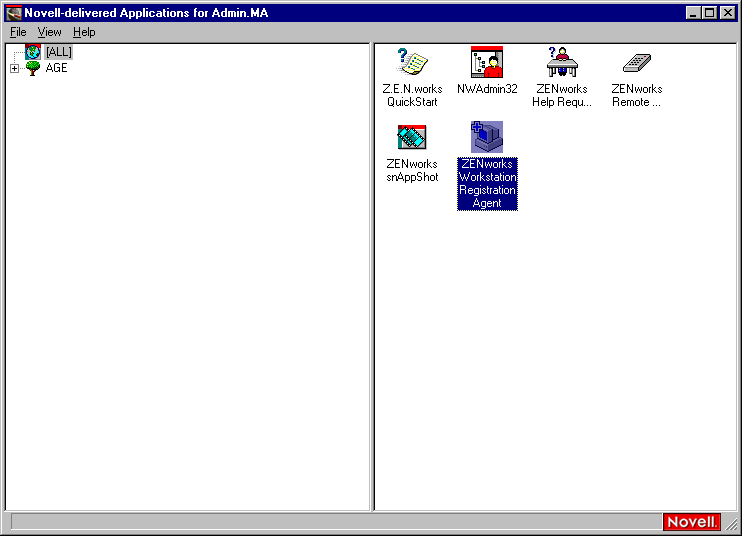Click the ZENworks Remote control icon
The height and width of the screenshot is (536, 742).
coord(636,63)
